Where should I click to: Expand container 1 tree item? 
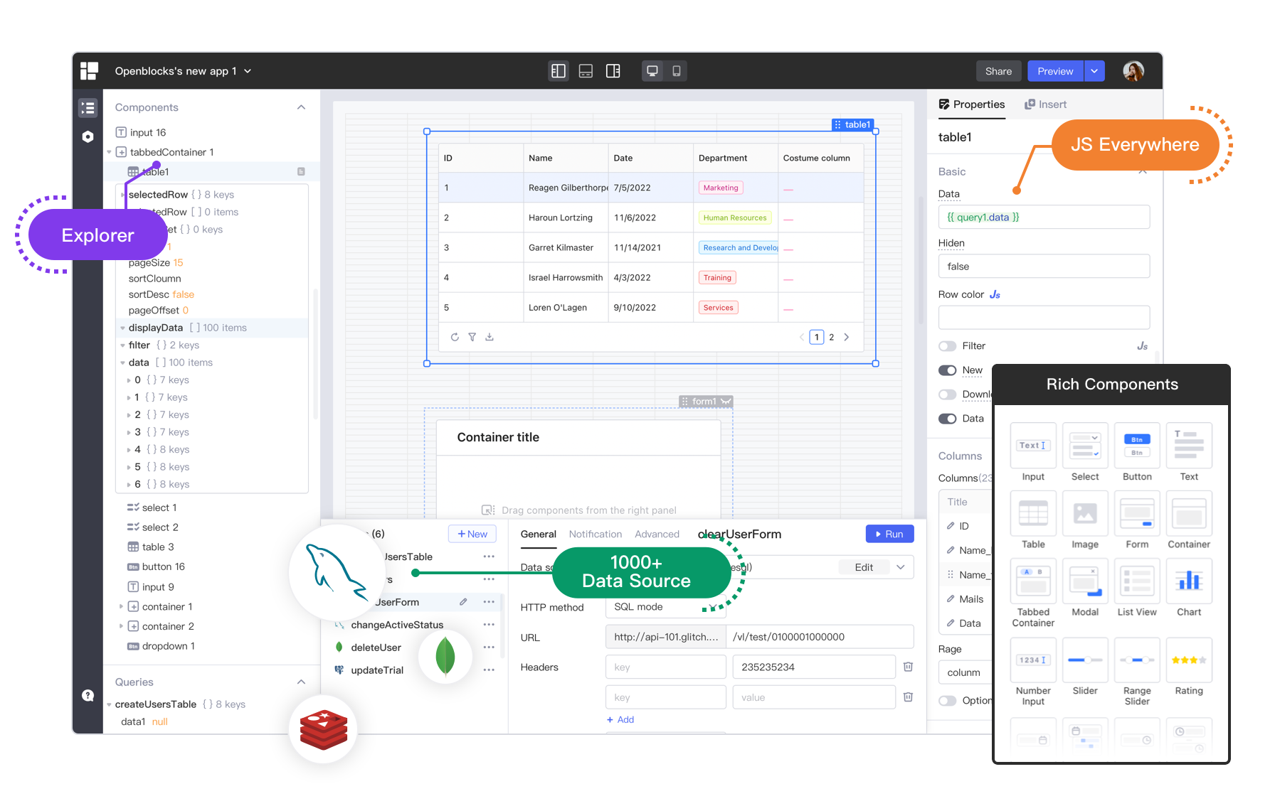[x=121, y=606]
